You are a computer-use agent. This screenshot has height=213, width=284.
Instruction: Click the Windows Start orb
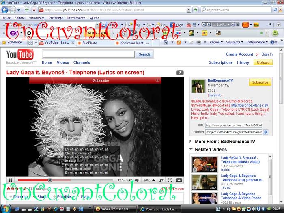[6, 209]
